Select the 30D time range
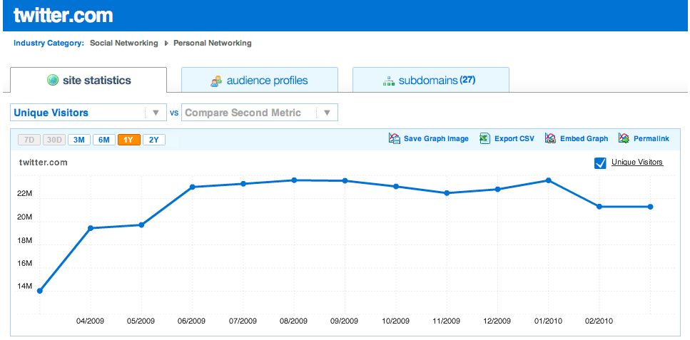Screen dimensions: 690x340 tap(54, 140)
